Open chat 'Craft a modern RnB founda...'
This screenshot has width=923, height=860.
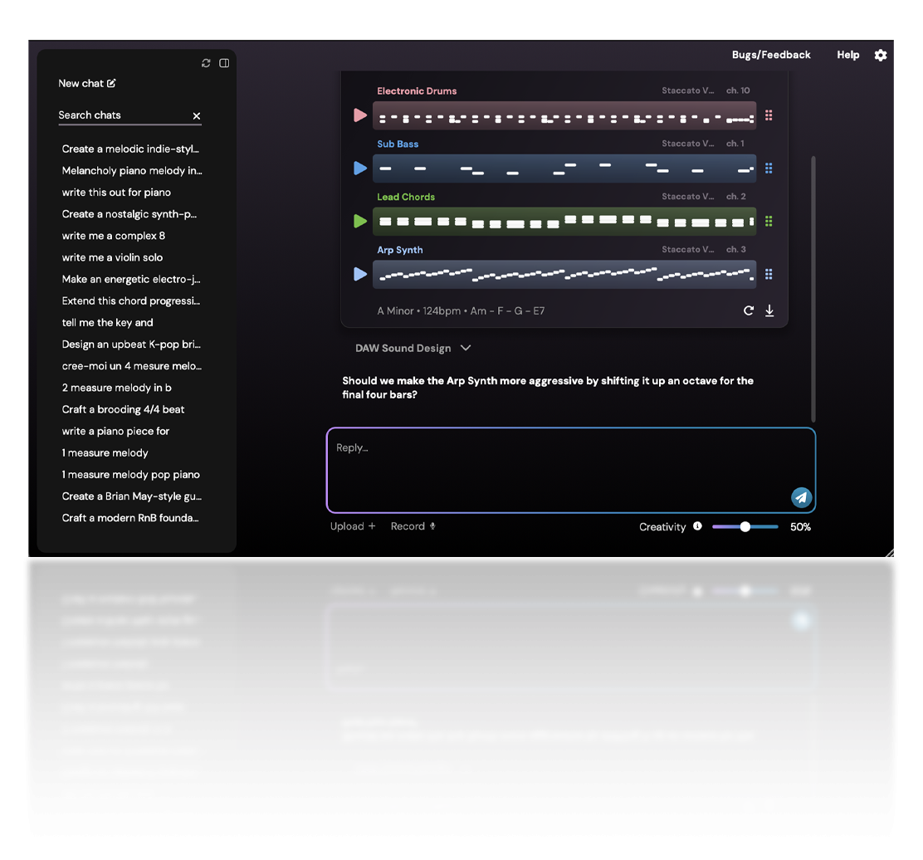point(130,519)
